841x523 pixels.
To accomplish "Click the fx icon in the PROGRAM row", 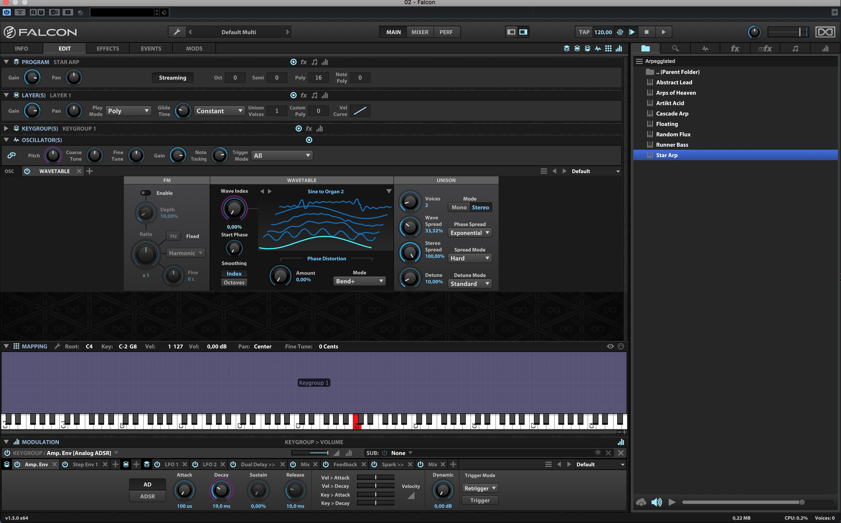I will point(304,62).
